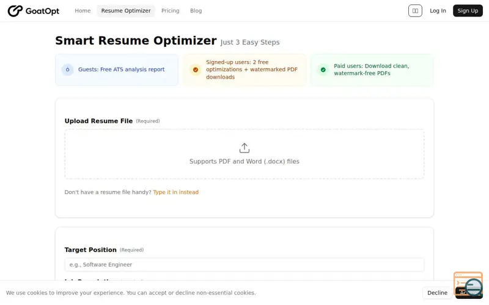Click the 'Just 3 Easy Steps' subtitle
The image size is (489, 305).
point(250,42)
